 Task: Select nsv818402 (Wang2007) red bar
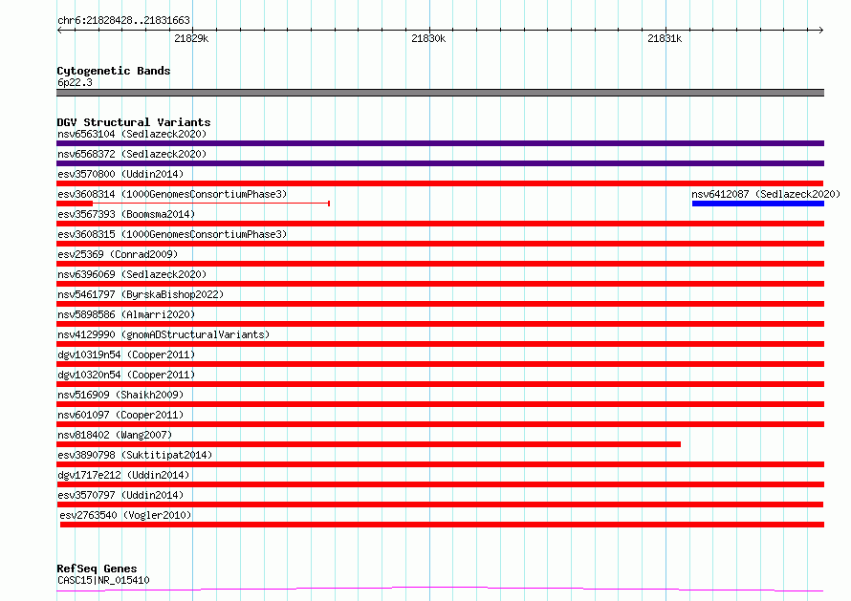368,444
